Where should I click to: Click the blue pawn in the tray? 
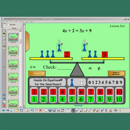click(72, 82)
